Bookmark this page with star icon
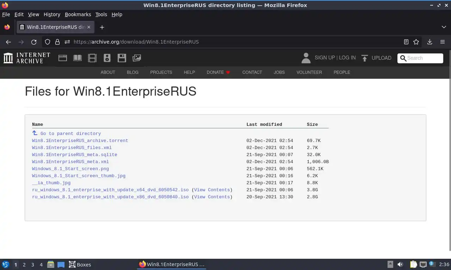451x270 pixels. [x=416, y=42]
